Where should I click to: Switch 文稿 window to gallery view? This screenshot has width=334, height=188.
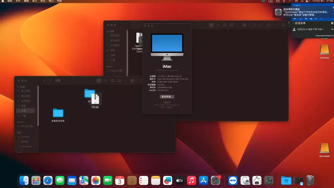(x=119, y=80)
